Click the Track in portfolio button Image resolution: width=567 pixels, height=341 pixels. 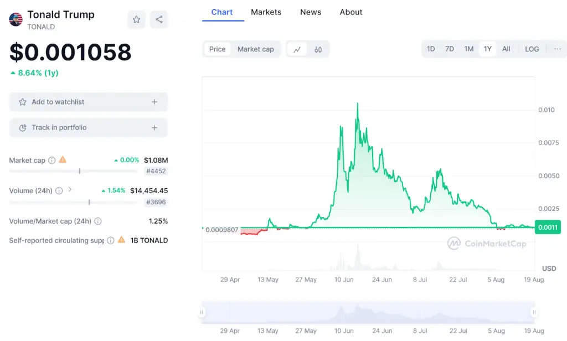(x=89, y=128)
